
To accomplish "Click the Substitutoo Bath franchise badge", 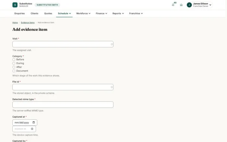I will point(47,5).
